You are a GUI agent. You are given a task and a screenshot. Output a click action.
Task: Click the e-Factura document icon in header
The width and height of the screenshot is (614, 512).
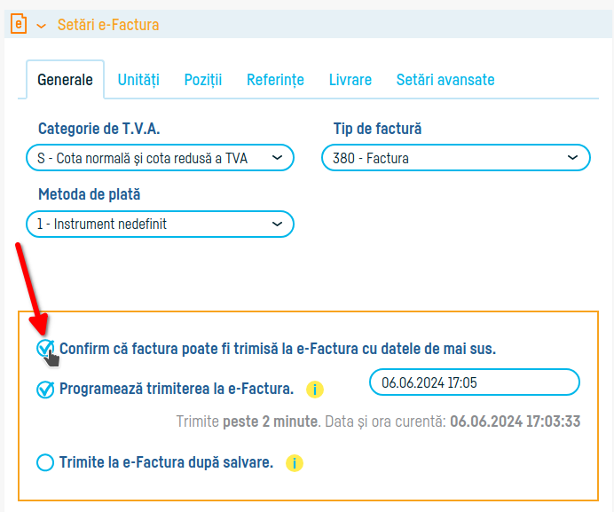[18, 25]
